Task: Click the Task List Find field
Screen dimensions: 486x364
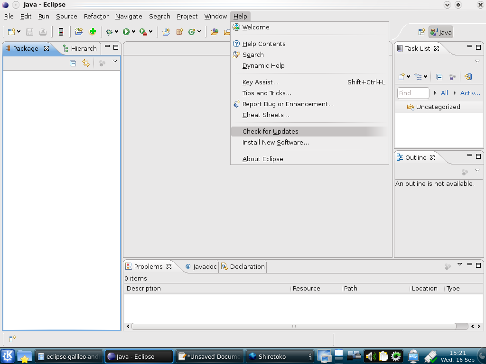Action: click(x=413, y=93)
